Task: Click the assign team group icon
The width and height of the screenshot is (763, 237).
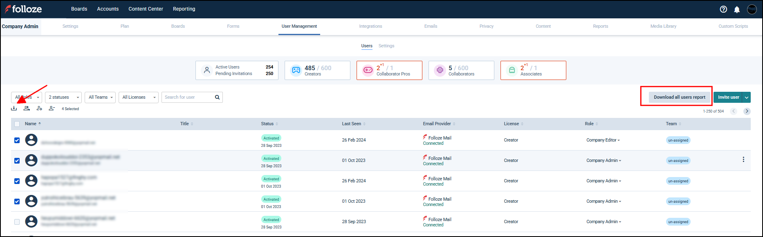Action: [27, 109]
